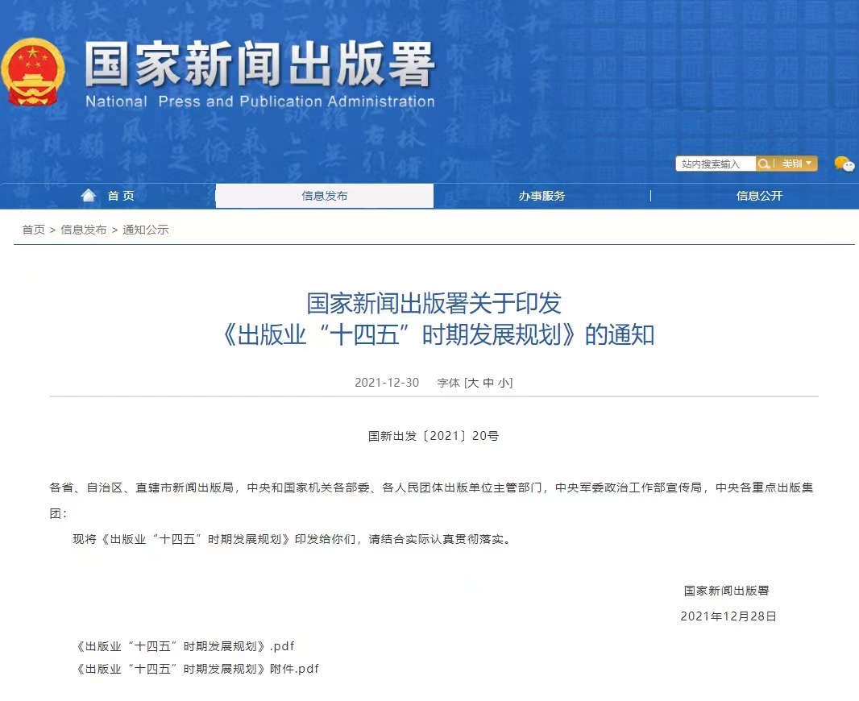Click the home icon in navigation bar
Screen dimensions: 859x701
(89, 196)
